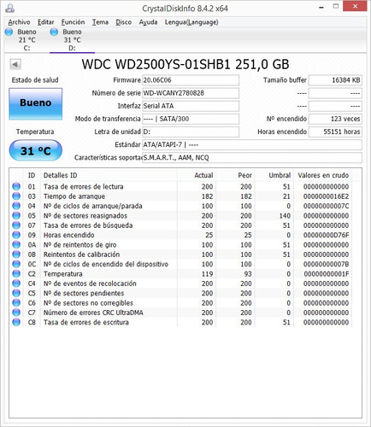Click the 31 °C temperature button
This screenshot has height=427, width=371.
click(x=36, y=150)
